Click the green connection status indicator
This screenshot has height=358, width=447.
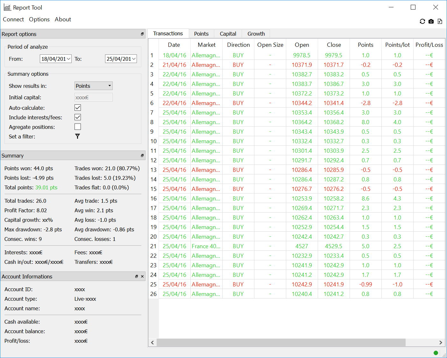click(436, 353)
